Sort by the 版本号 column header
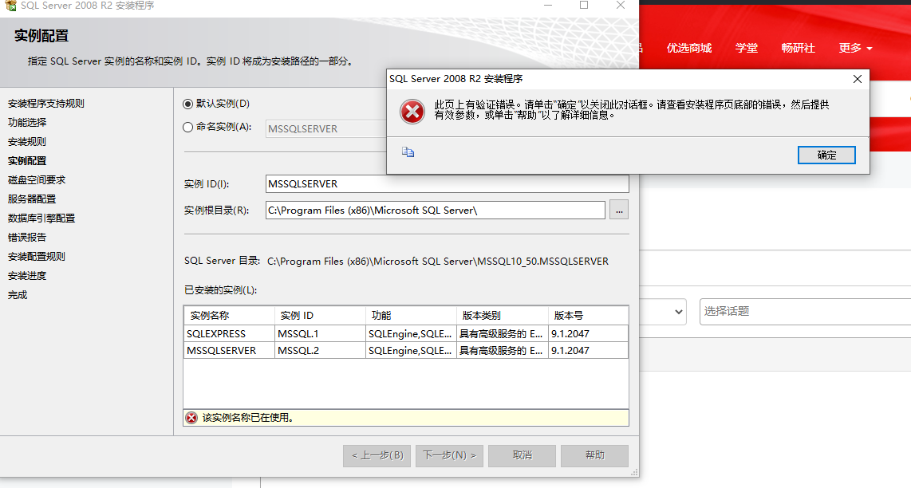The width and height of the screenshot is (911, 488). pyautogui.click(x=588, y=316)
